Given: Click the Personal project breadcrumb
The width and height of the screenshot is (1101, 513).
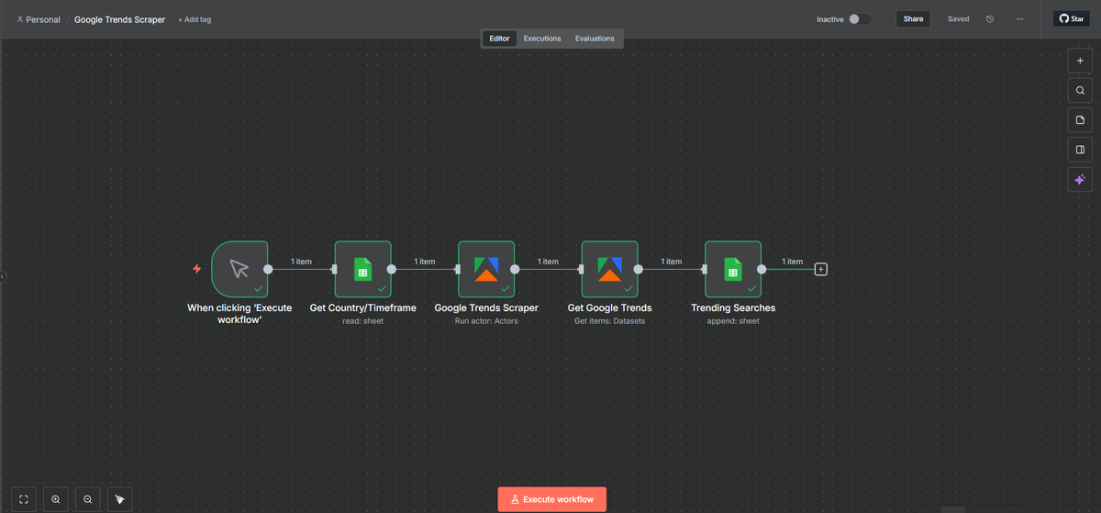Looking at the screenshot, I should coord(39,19).
